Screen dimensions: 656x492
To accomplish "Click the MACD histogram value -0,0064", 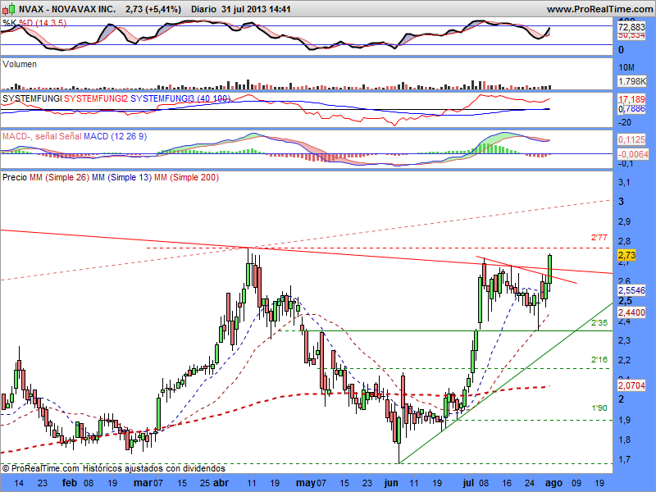I will click(633, 154).
